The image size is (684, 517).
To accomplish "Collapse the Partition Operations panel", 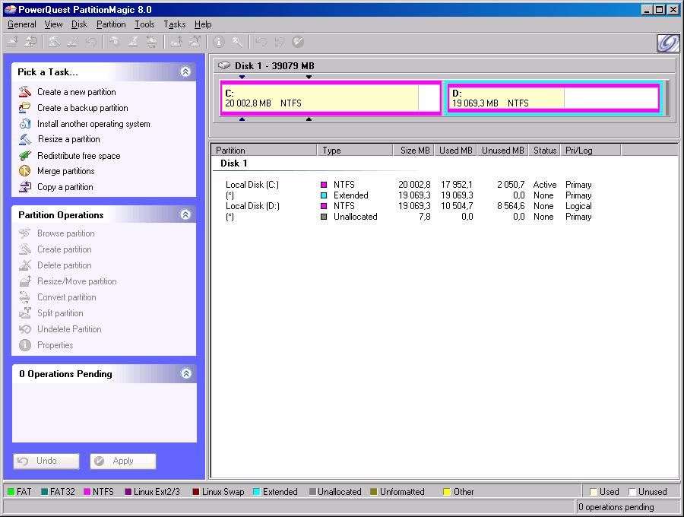I will pyautogui.click(x=185, y=214).
